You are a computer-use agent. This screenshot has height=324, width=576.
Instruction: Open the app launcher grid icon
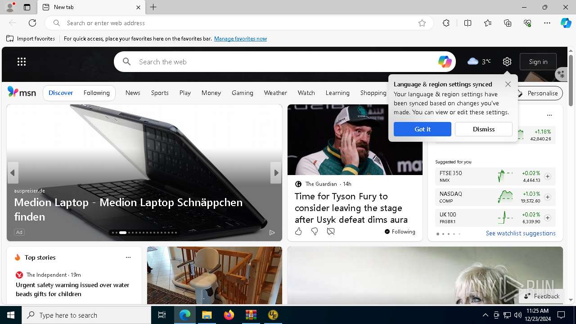click(22, 62)
